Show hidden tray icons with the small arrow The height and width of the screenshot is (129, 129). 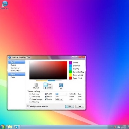coord(112,127)
